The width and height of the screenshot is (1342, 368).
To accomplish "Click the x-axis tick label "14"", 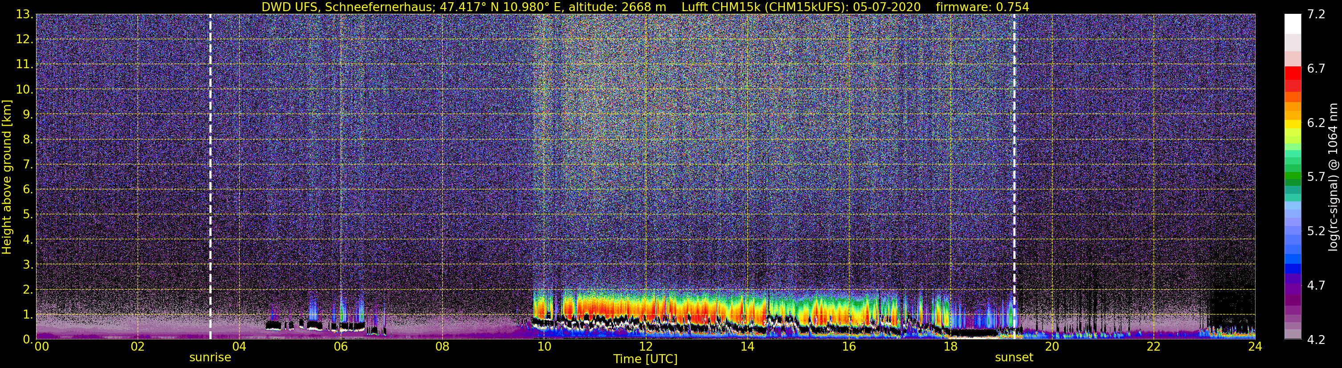I will 747,347.
